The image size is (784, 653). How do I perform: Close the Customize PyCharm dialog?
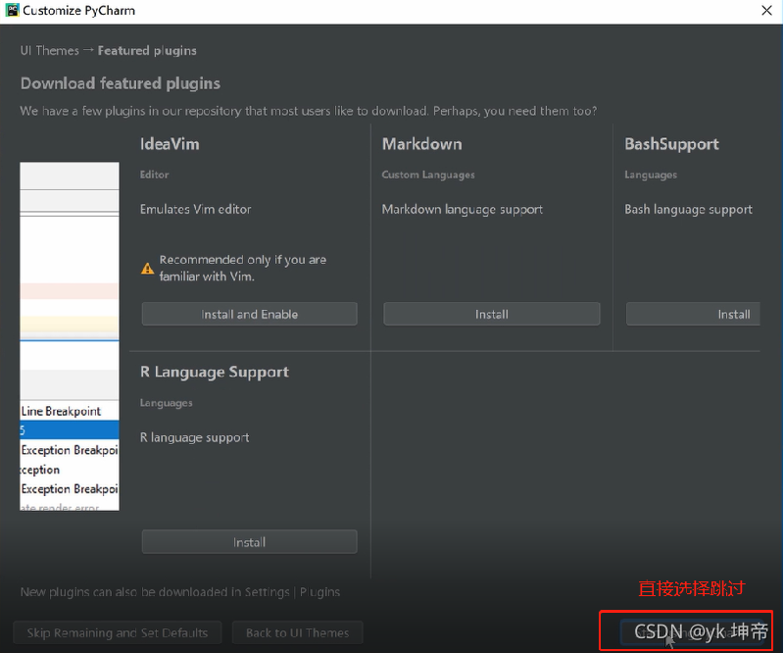766,11
